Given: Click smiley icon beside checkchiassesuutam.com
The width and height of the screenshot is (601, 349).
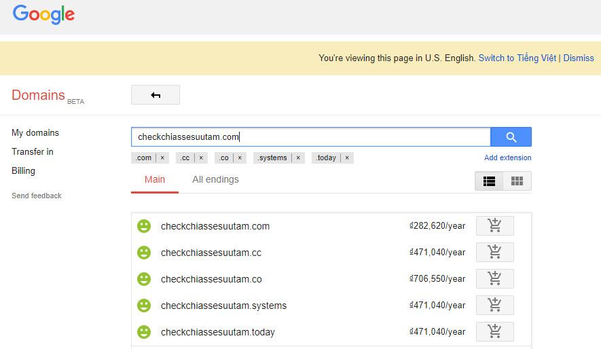Looking at the screenshot, I should click(144, 226).
